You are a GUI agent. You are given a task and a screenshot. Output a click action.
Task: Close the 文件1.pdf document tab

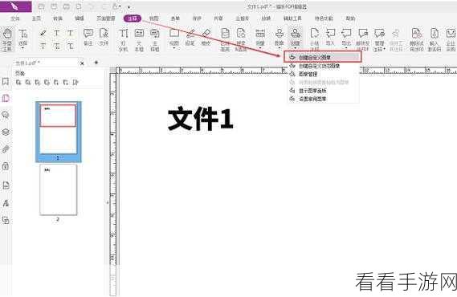point(82,63)
